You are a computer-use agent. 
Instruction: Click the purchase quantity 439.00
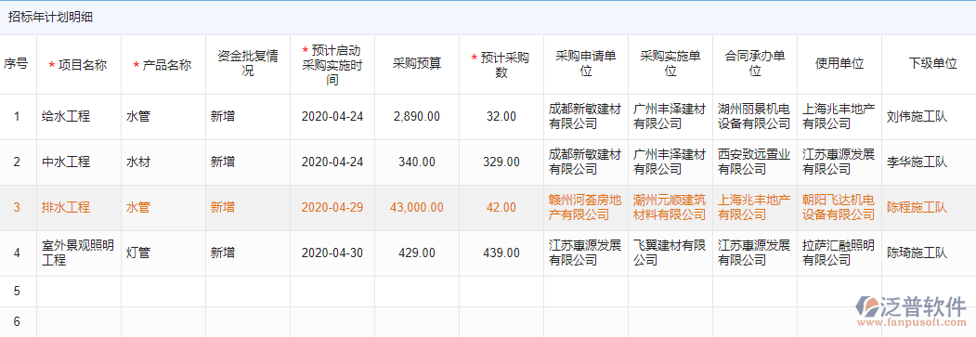coord(501,253)
